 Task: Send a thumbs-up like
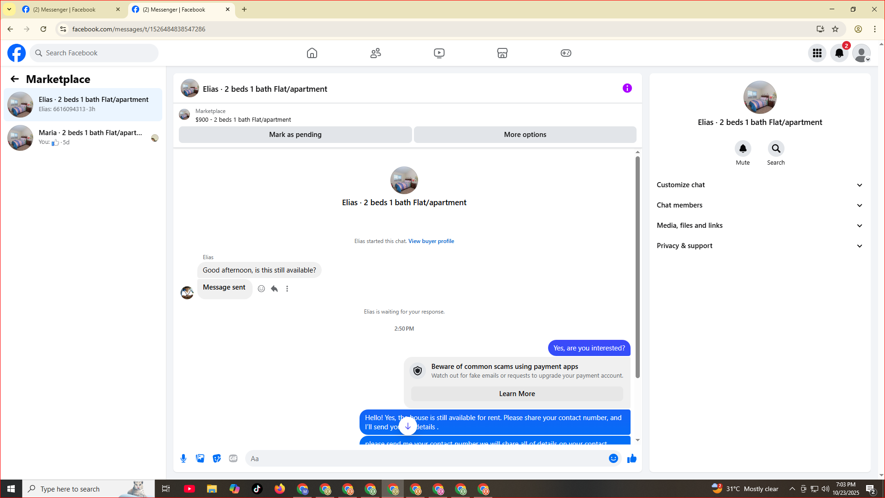click(x=631, y=458)
